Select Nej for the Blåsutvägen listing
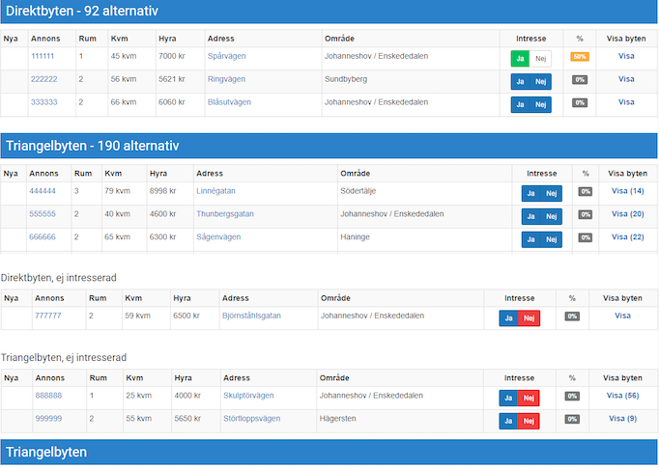659x469 pixels. click(x=540, y=104)
